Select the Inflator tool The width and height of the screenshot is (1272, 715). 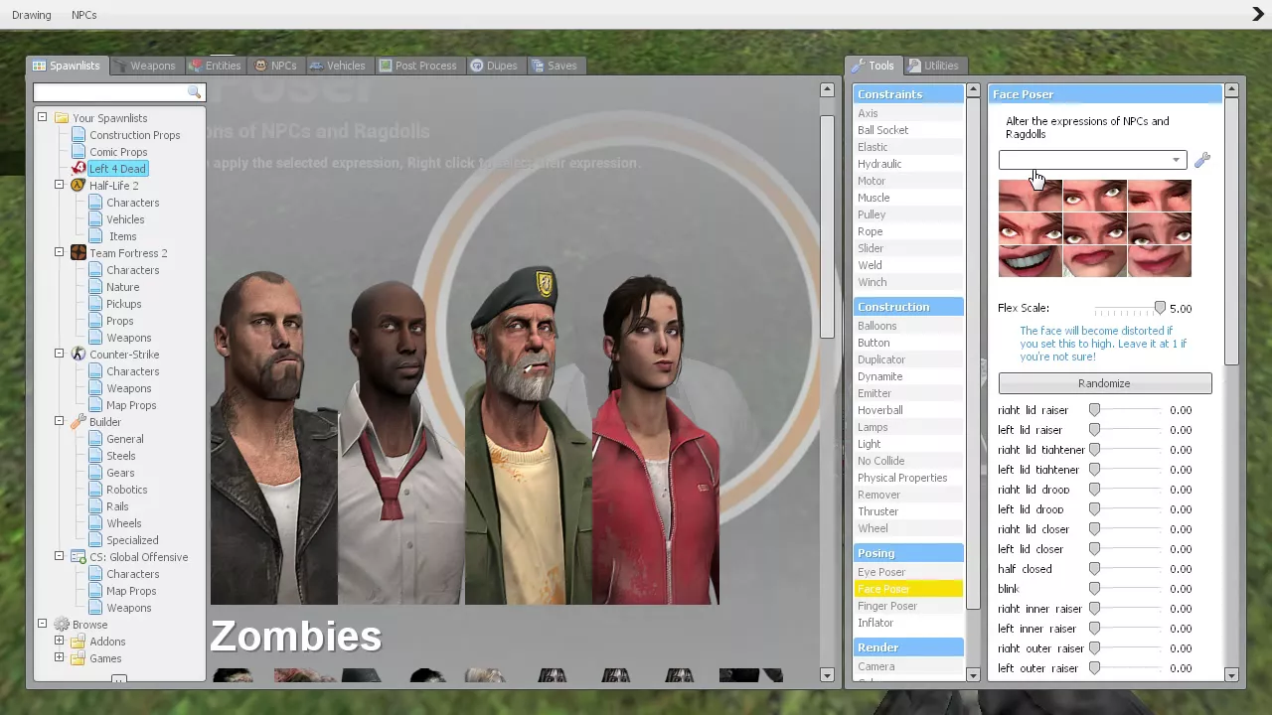click(x=908, y=623)
